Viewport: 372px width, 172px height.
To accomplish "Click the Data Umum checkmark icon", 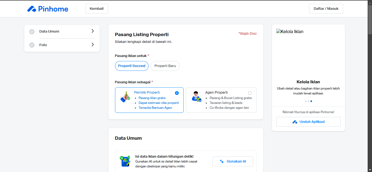I will coord(32,31).
